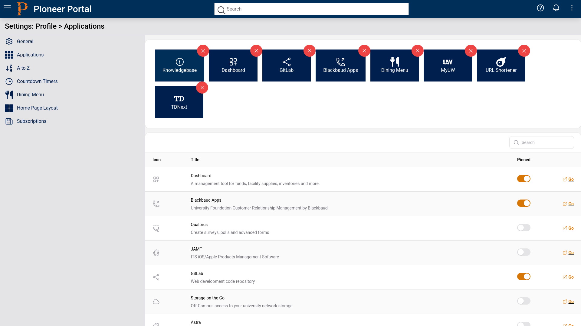Click the Pinned column header
The width and height of the screenshot is (581, 326).
pyautogui.click(x=524, y=160)
